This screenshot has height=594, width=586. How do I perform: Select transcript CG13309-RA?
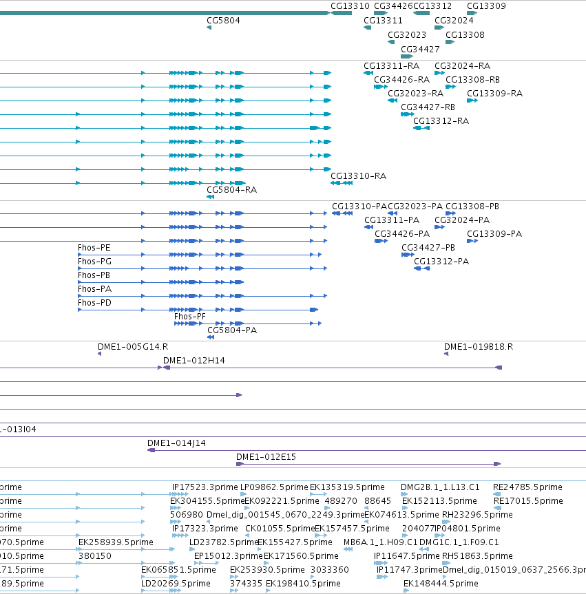pos(494,93)
